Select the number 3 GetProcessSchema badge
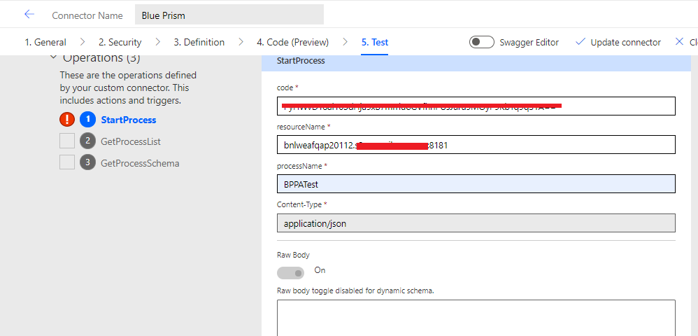The image size is (698, 336). [x=87, y=162]
